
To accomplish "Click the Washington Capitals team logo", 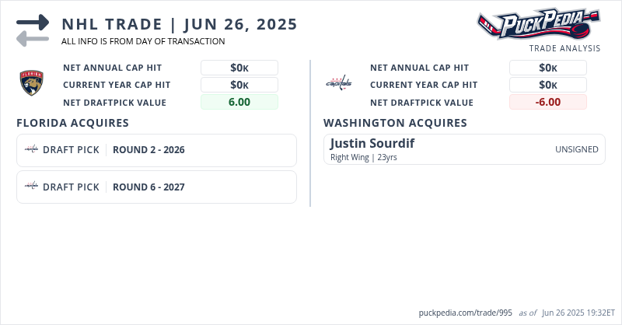I will (x=338, y=84).
